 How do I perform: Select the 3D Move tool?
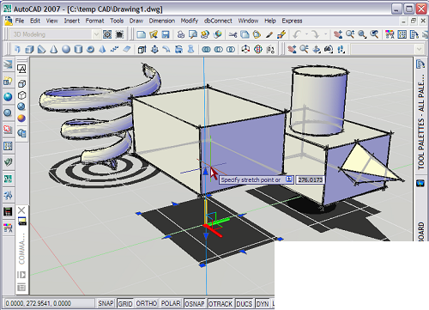(245, 49)
